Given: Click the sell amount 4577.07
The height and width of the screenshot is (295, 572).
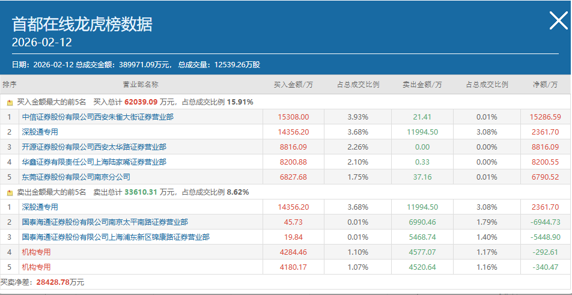Looking at the screenshot, I should coord(422,252).
